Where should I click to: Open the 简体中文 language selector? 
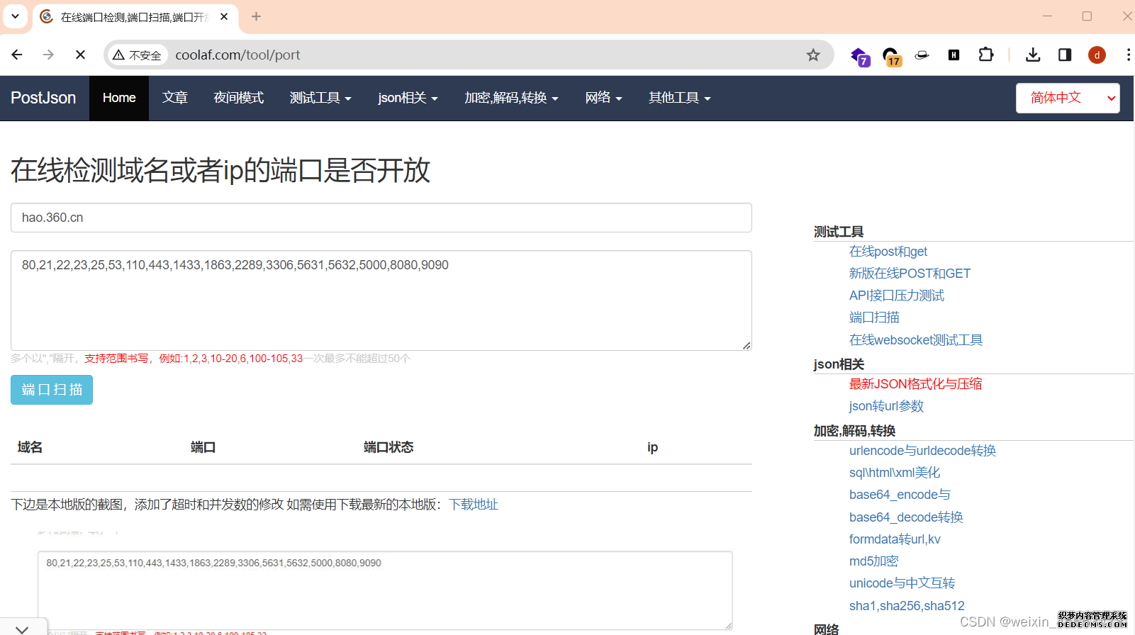point(1067,98)
